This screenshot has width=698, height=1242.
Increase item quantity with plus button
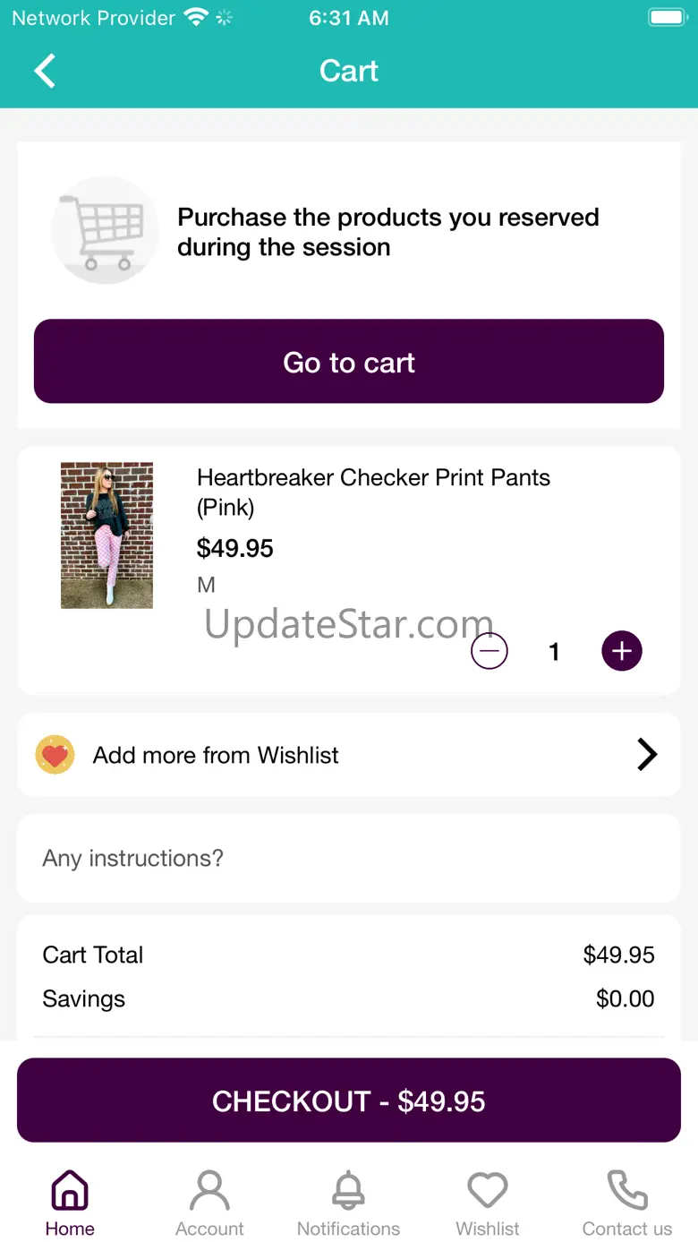point(622,651)
